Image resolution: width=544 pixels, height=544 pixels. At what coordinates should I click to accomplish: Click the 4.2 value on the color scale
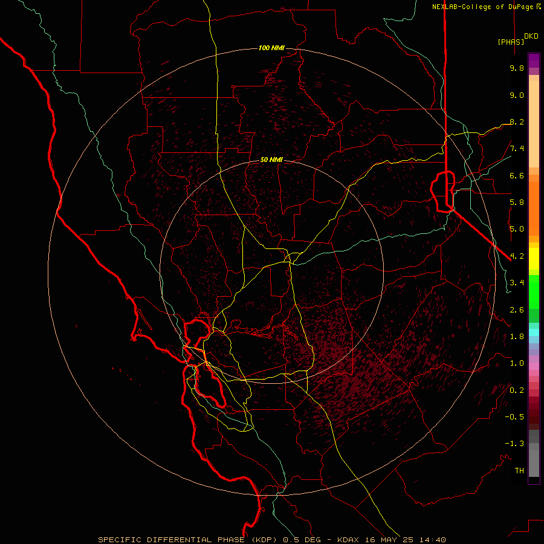pyautogui.click(x=517, y=256)
